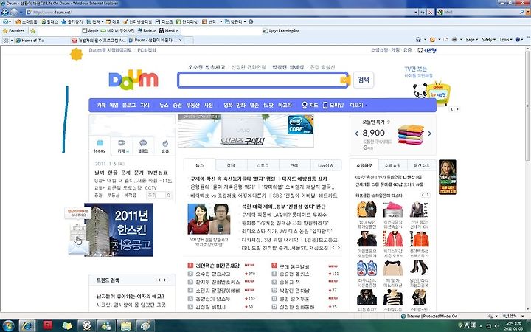Expand the 더보기 menu on Daum
This screenshot has height=332, width=531.
[x=358, y=106]
